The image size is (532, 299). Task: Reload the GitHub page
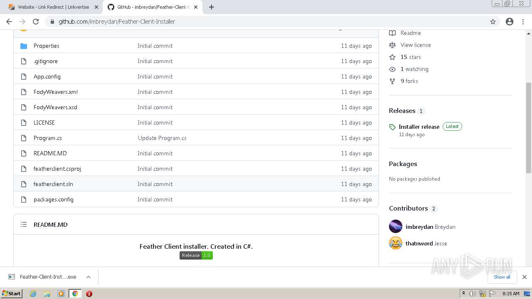[36, 22]
